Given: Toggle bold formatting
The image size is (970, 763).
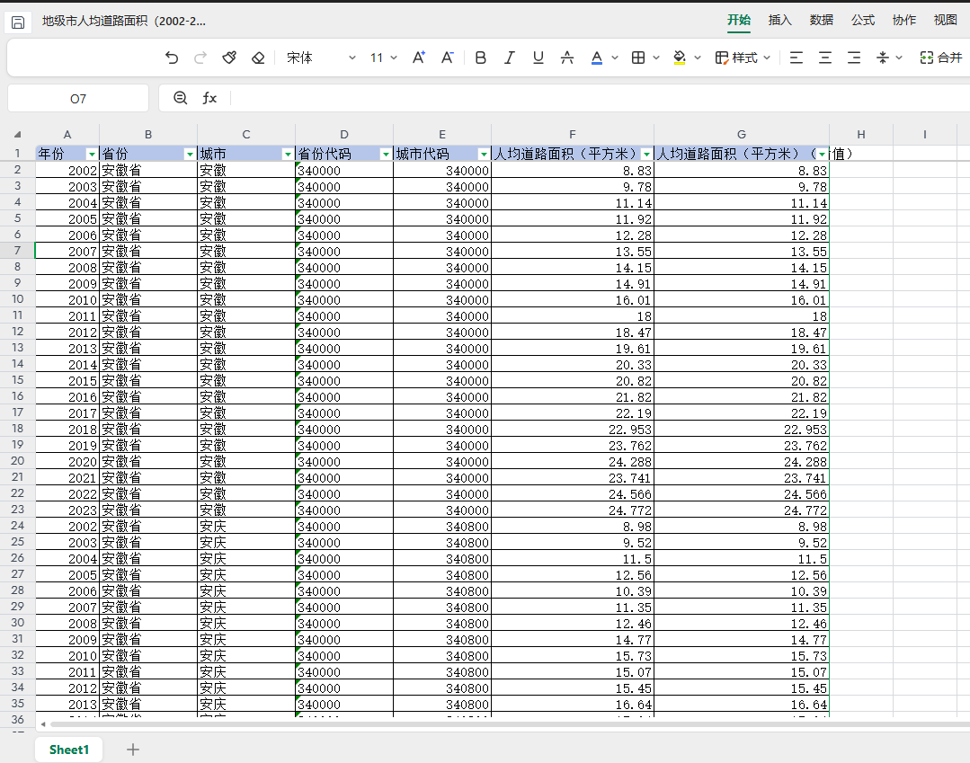Looking at the screenshot, I should point(481,58).
